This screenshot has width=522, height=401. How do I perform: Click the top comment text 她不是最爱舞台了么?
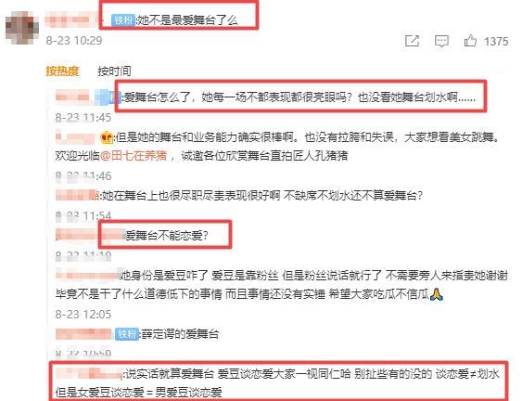click(x=188, y=20)
